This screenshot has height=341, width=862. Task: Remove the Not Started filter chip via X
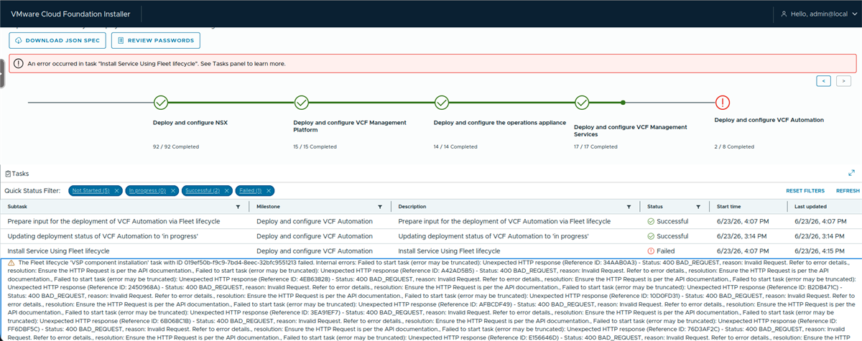click(x=116, y=190)
